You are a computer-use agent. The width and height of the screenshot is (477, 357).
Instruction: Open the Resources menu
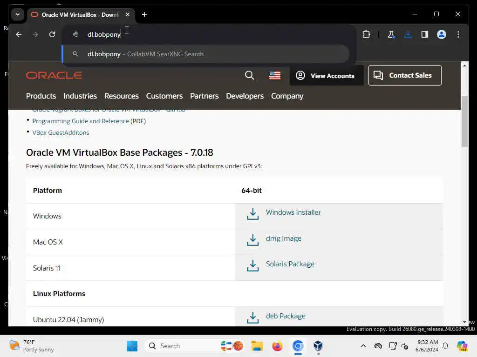(122, 96)
